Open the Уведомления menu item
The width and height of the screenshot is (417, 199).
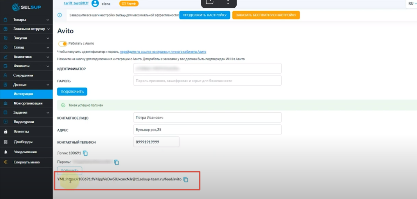pyautogui.click(x=26, y=152)
